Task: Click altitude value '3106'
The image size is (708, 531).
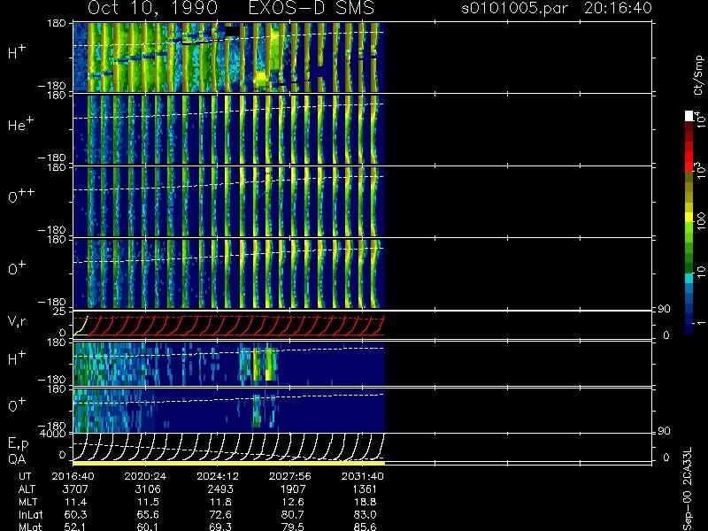Action: [x=148, y=489]
